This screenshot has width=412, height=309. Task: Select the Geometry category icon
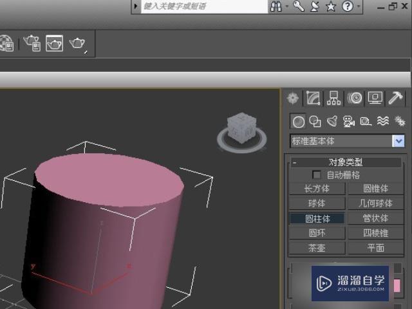(x=298, y=122)
